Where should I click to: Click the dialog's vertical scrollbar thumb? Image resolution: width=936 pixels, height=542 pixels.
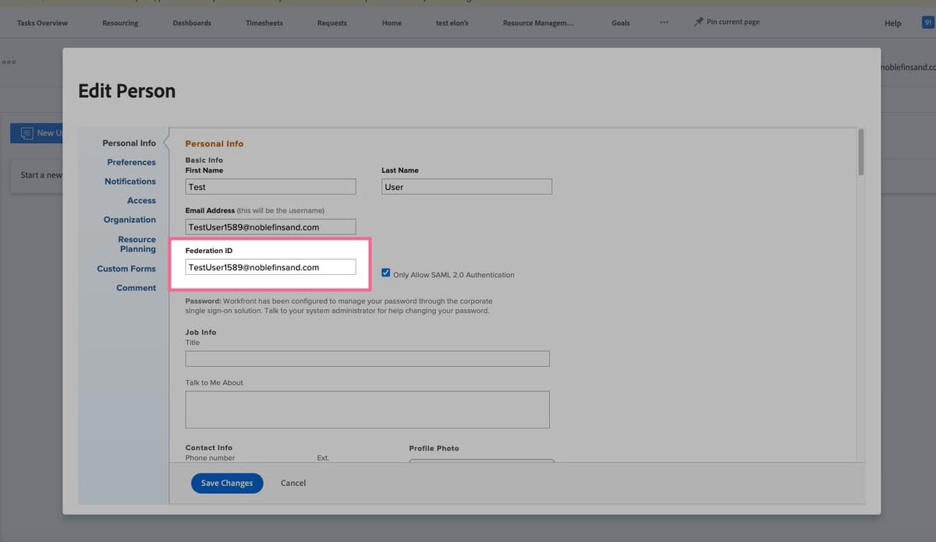tap(861, 152)
